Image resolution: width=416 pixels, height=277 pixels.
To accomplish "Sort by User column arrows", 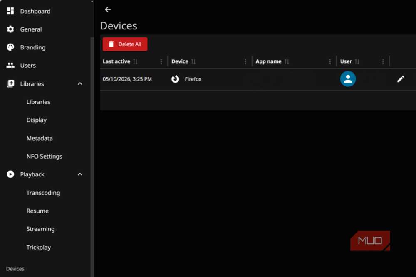I will (x=357, y=61).
